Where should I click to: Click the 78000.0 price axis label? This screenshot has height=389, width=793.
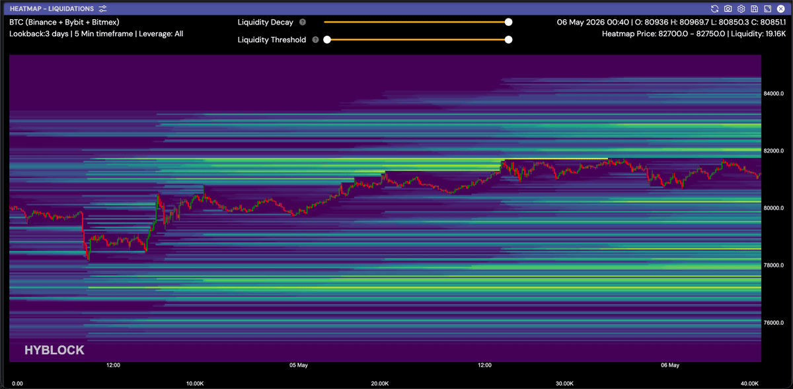[774, 265]
